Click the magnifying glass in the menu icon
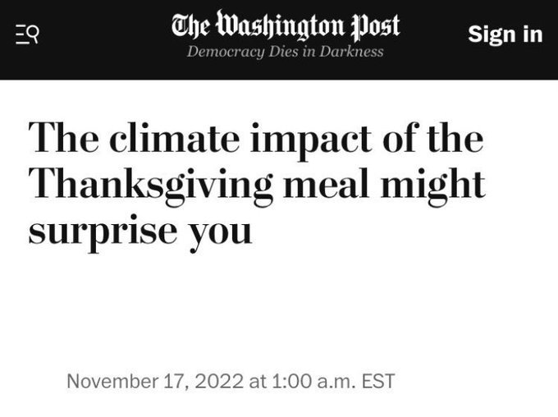The image size is (558, 417). click(x=34, y=34)
